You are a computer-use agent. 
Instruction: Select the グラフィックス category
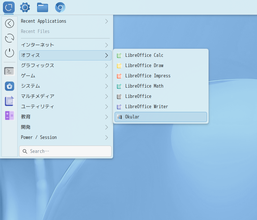65,66
